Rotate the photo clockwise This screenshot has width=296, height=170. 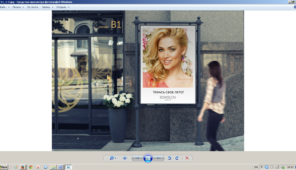pyautogui.click(x=177, y=158)
